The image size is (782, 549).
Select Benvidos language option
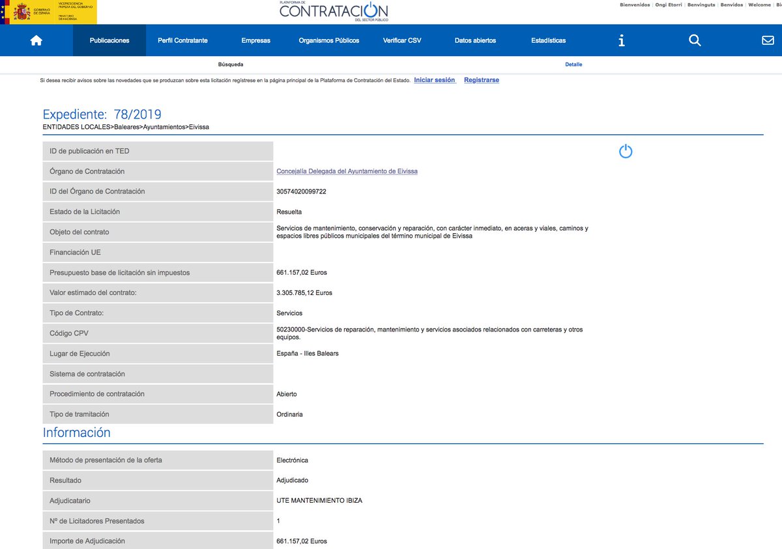732,5
